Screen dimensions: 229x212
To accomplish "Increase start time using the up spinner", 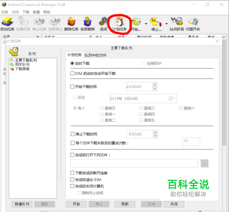I will tap(155, 84).
